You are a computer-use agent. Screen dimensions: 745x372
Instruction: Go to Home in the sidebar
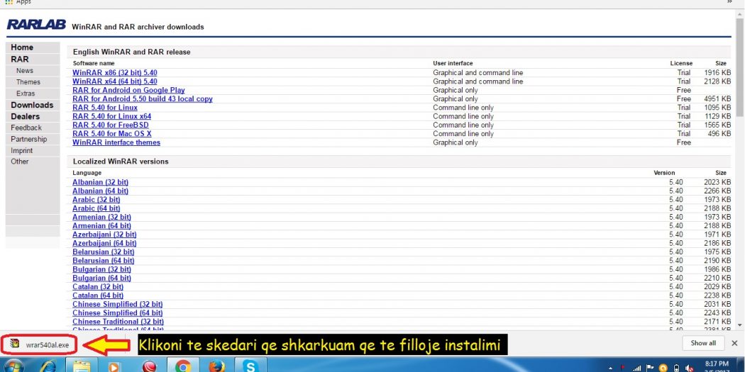pyautogui.click(x=22, y=47)
